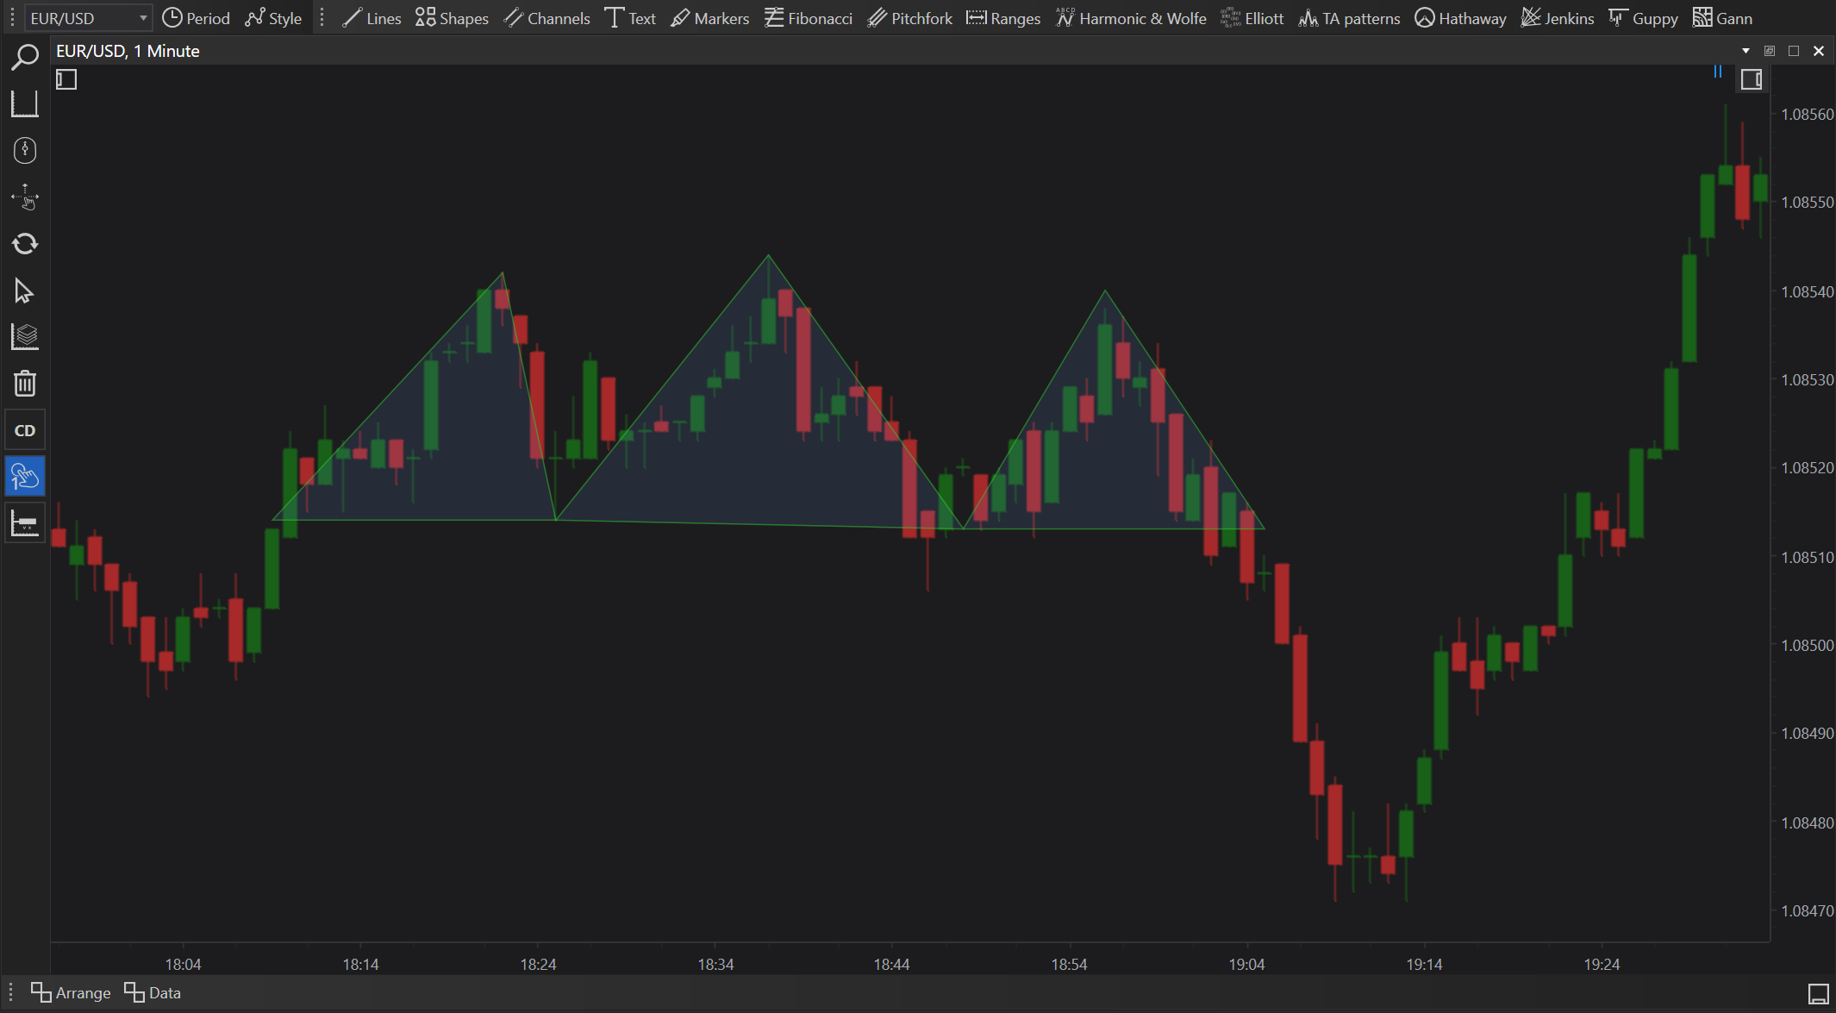Click the trash delete drawings icon
The width and height of the screenshot is (1836, 1013).
coord(25,384)
